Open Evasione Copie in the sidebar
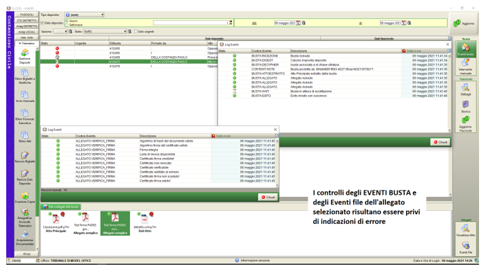This screenshot has width=486, height=273. tap(24, 197)
